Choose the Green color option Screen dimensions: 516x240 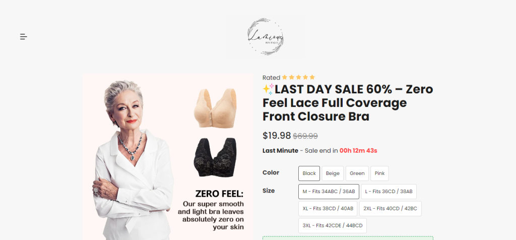tap(357, 173)
